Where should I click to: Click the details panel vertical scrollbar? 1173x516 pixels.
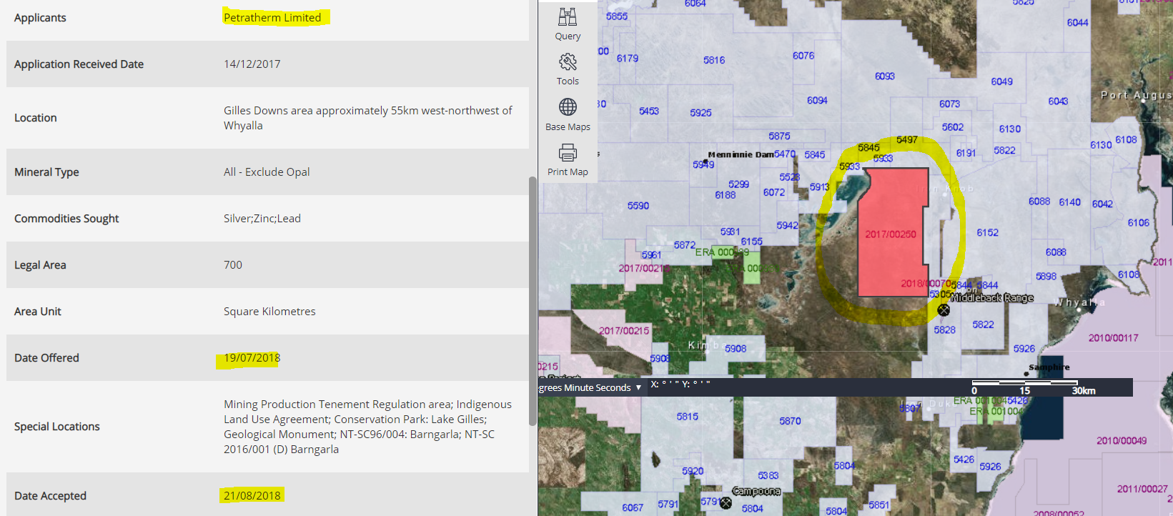click(533, 300)
